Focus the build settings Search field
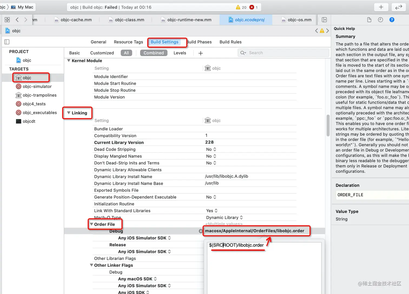This screenshot has height=294, width=409. [283, 53]
